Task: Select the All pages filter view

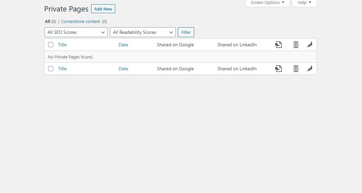Action: 47,21
